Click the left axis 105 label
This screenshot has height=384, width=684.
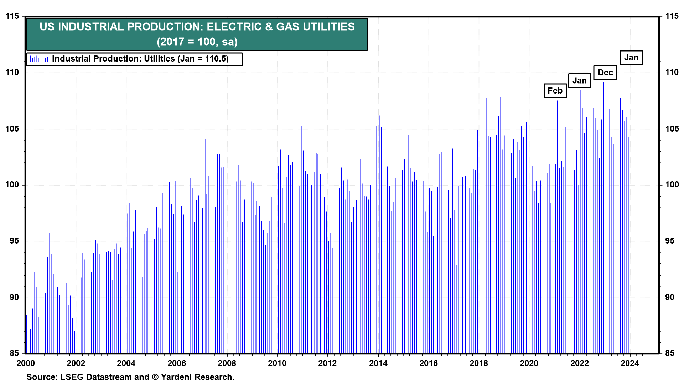click(12, 129)
